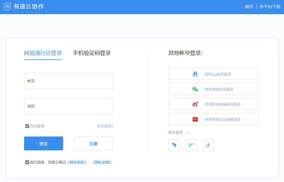Click the 注册 register button
This screenshot has height=182, width=284.
(93, 143)
